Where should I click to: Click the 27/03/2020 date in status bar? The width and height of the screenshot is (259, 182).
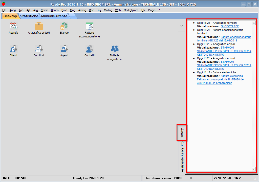click(222, 178)
